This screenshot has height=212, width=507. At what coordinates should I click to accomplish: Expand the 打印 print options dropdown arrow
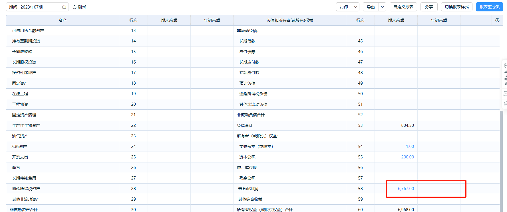point(355,7)
